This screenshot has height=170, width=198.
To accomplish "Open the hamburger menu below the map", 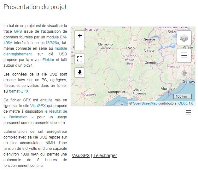I will (188, 113).
